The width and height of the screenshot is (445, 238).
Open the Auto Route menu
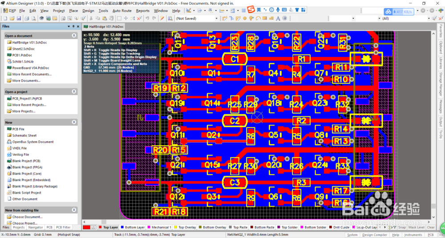coord(122,11)
